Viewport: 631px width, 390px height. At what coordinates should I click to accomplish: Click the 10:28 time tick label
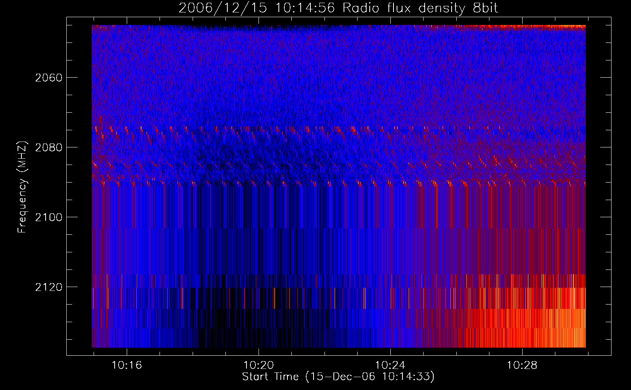(522, 365)
